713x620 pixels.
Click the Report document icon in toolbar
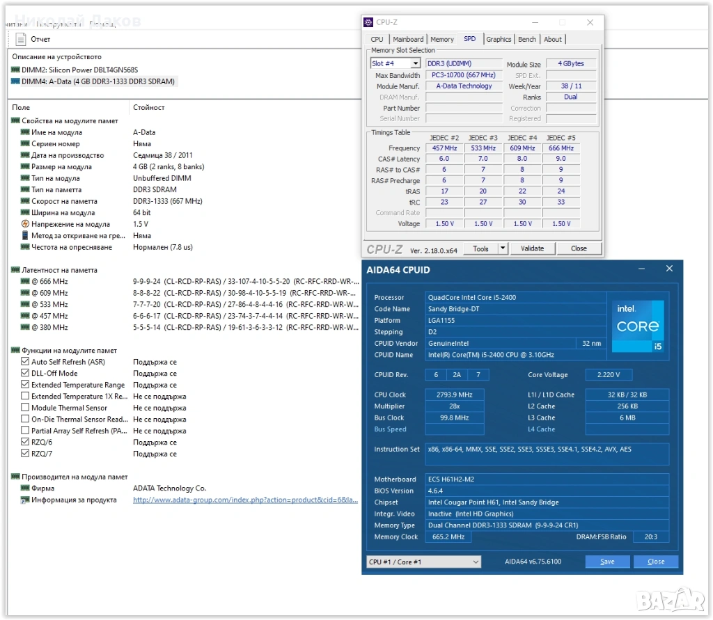pos(21,39)
